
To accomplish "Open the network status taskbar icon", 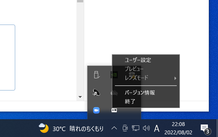I will [x=136, y=128].
